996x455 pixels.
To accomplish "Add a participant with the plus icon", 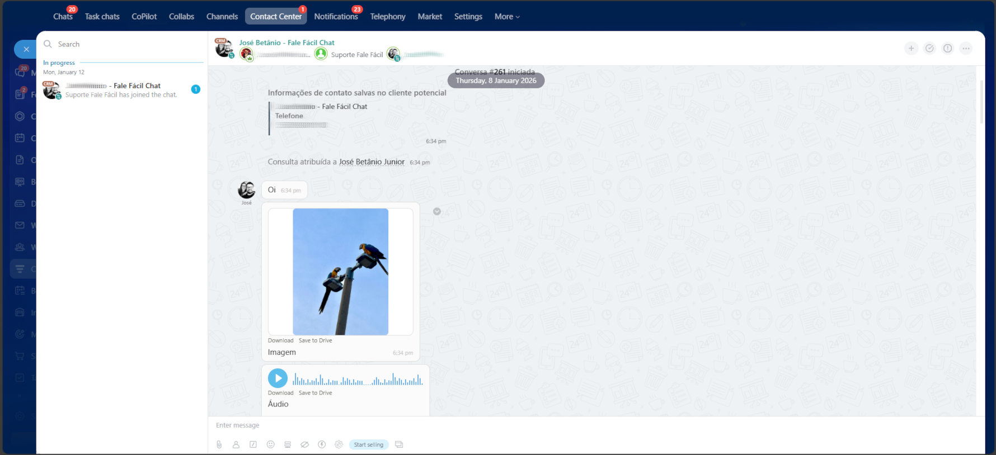I will click(911, 49).
